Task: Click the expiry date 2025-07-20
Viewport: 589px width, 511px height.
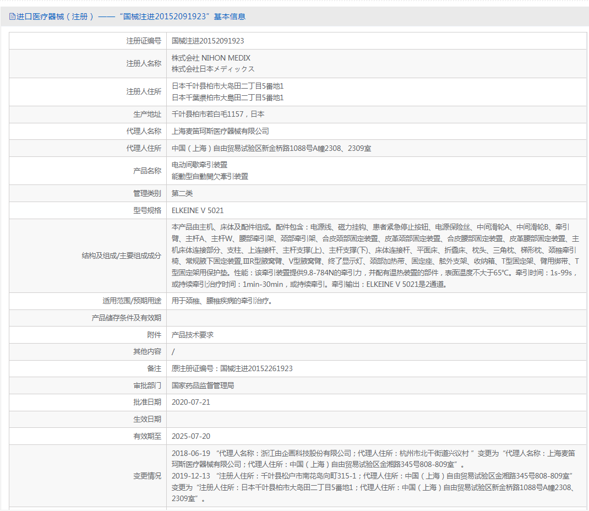Action: tap(190, 436)
